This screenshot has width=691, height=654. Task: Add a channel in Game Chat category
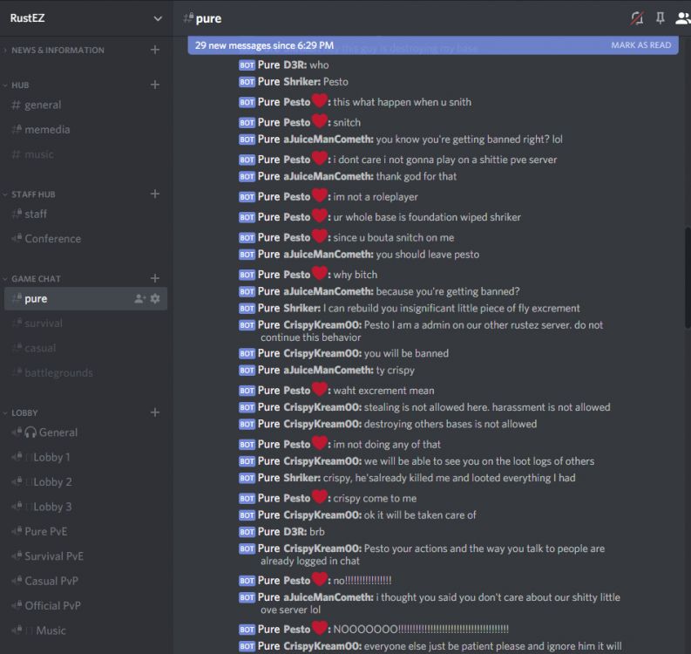coord(155,278)
